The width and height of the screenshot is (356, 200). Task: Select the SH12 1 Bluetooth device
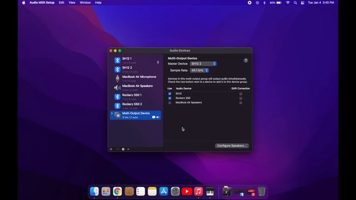click(135, 61)
